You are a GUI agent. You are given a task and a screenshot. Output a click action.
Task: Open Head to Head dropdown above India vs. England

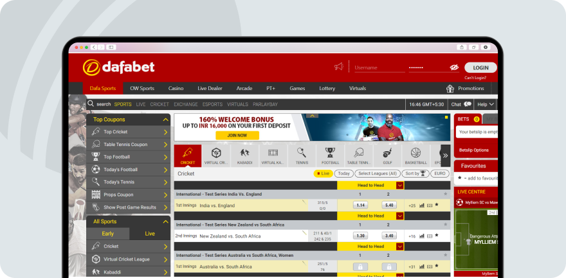coord(399,185)
